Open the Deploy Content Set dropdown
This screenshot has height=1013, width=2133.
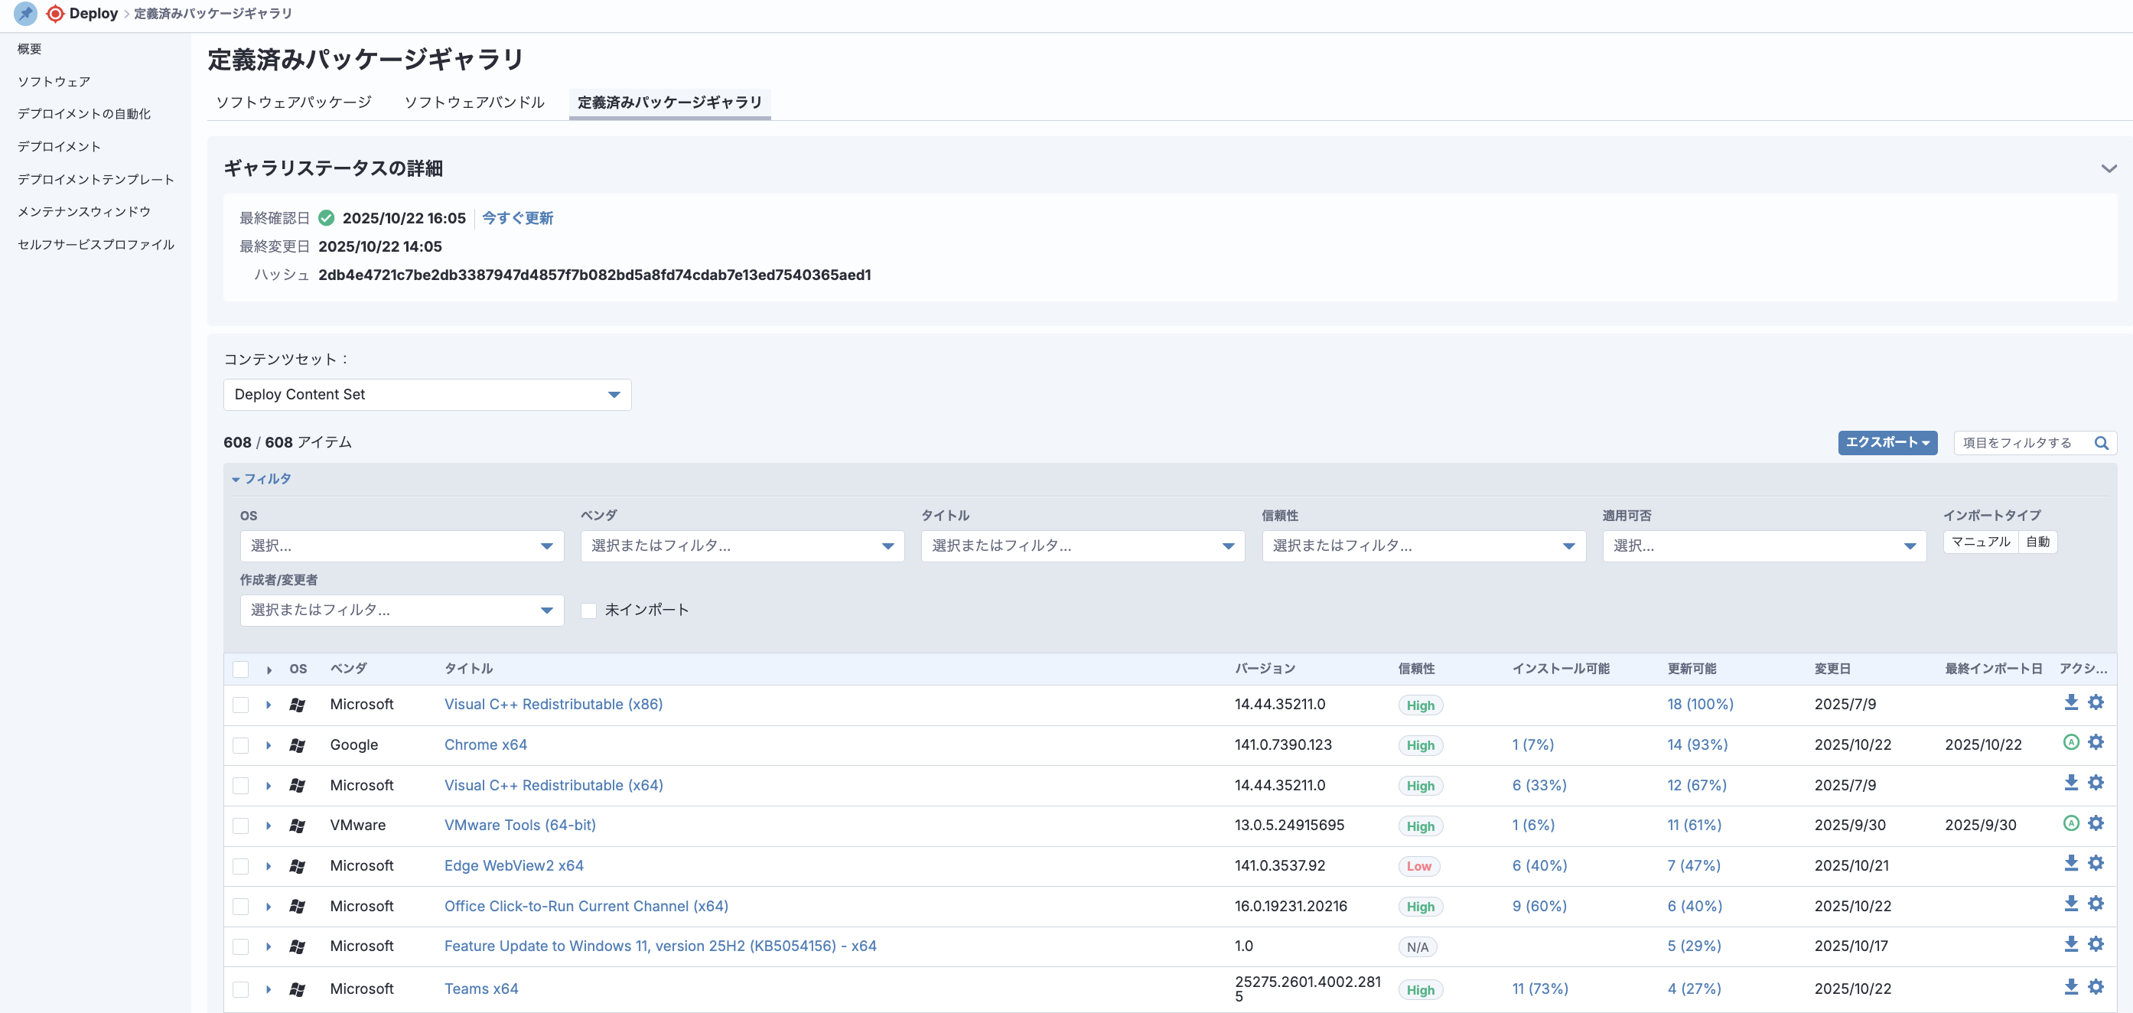(x=427, y=394)
